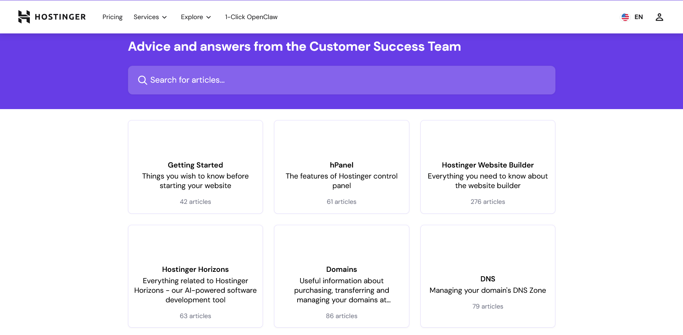This screenshot has height=335, width=683.
Task: Click "The features of Hostinger control panel" description
Action: [x=342, y=181]
